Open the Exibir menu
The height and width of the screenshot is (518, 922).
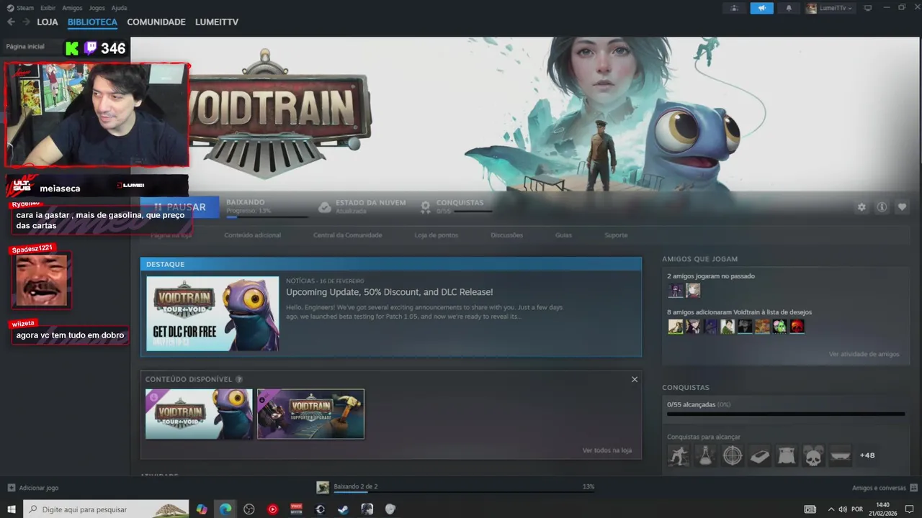[x=48, y=8]
